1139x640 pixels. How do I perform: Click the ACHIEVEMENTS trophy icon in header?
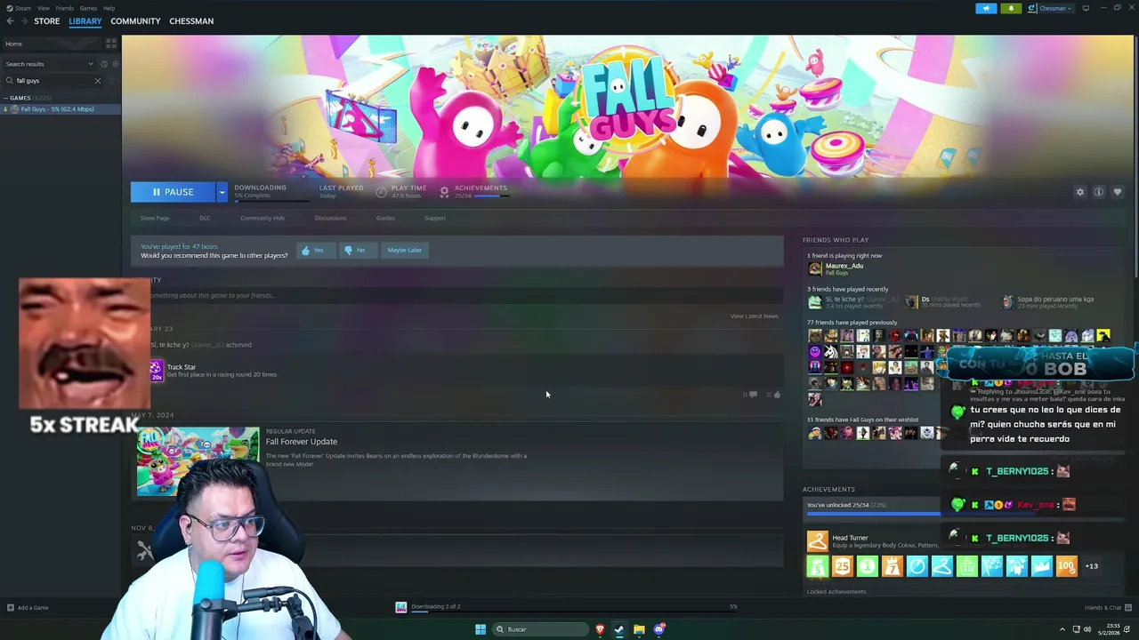tap(444, 192)
